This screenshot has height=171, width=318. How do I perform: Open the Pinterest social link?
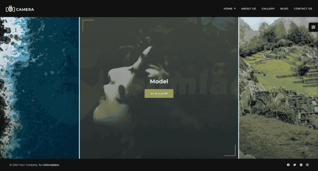click(x=301, y=165)
